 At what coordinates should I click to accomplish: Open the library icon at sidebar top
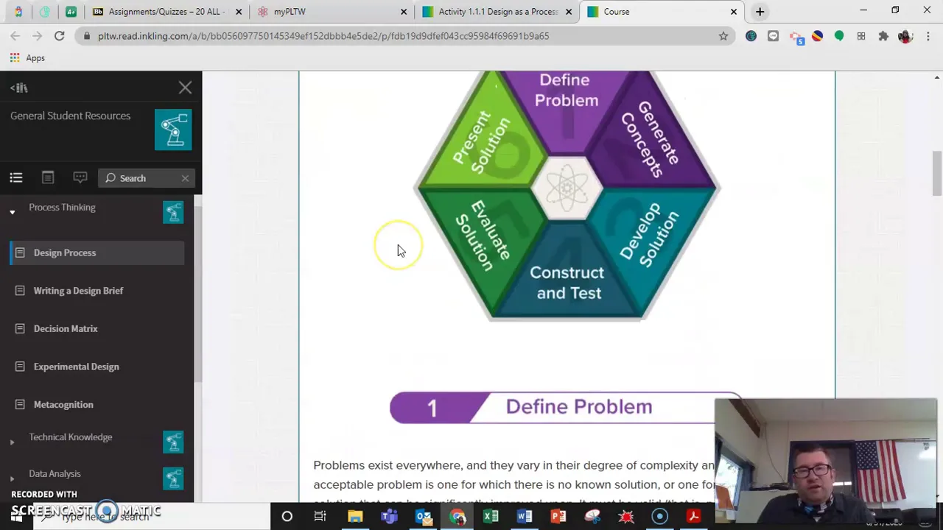pos(19,88)
